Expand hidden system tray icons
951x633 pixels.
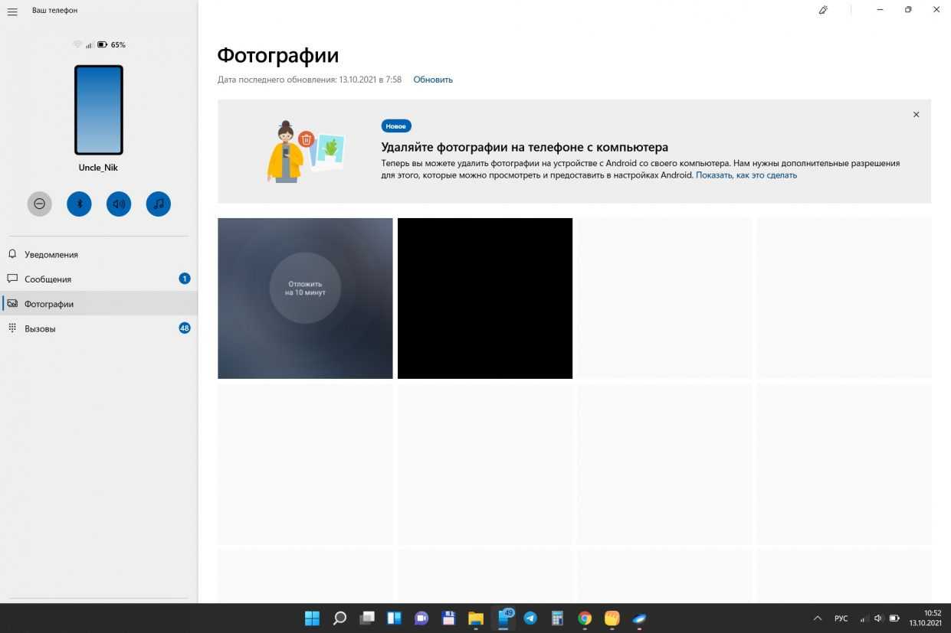coord(817,618)
